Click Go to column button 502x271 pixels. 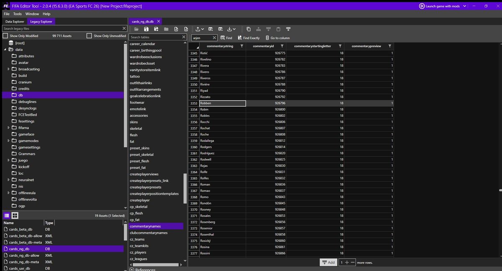[277, 38]
